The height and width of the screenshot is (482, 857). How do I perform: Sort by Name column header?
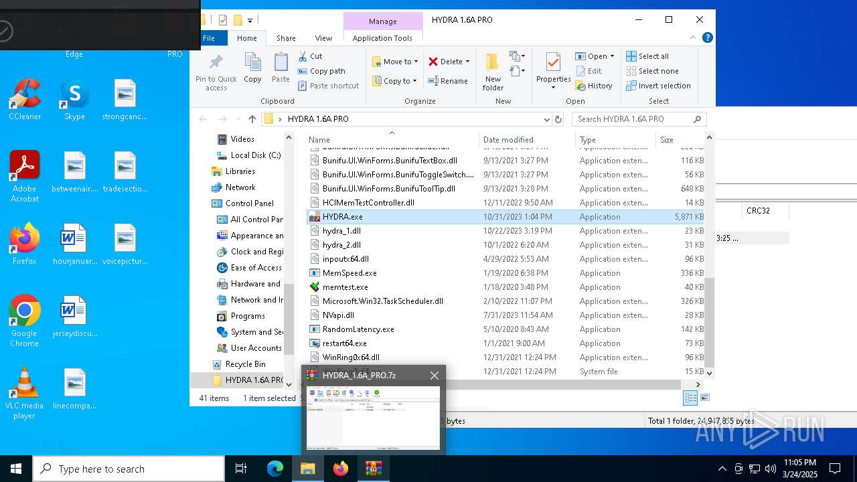pyautogui.click(x=392, y=140)
